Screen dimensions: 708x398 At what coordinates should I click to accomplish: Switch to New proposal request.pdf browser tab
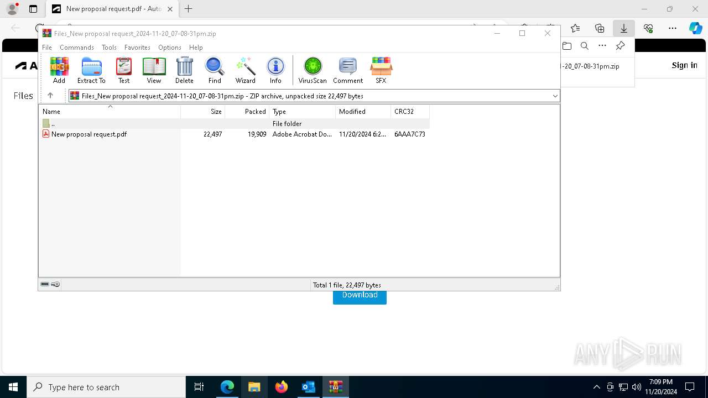(x=113, y=9)
